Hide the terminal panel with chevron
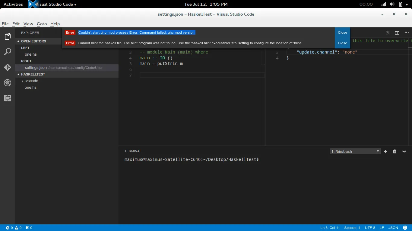The height and width of the screenshot is (231, 412). (404, 152)
